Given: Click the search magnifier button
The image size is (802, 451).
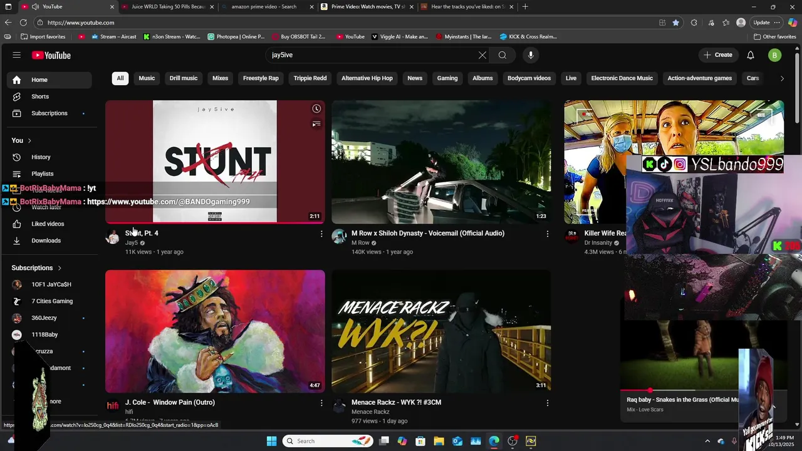Looking at the screenshot, I should click(x=503, y=55).
